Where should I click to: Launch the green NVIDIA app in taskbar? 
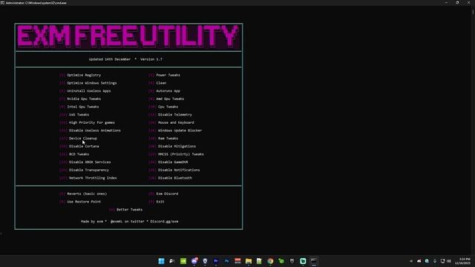[183, 261]
